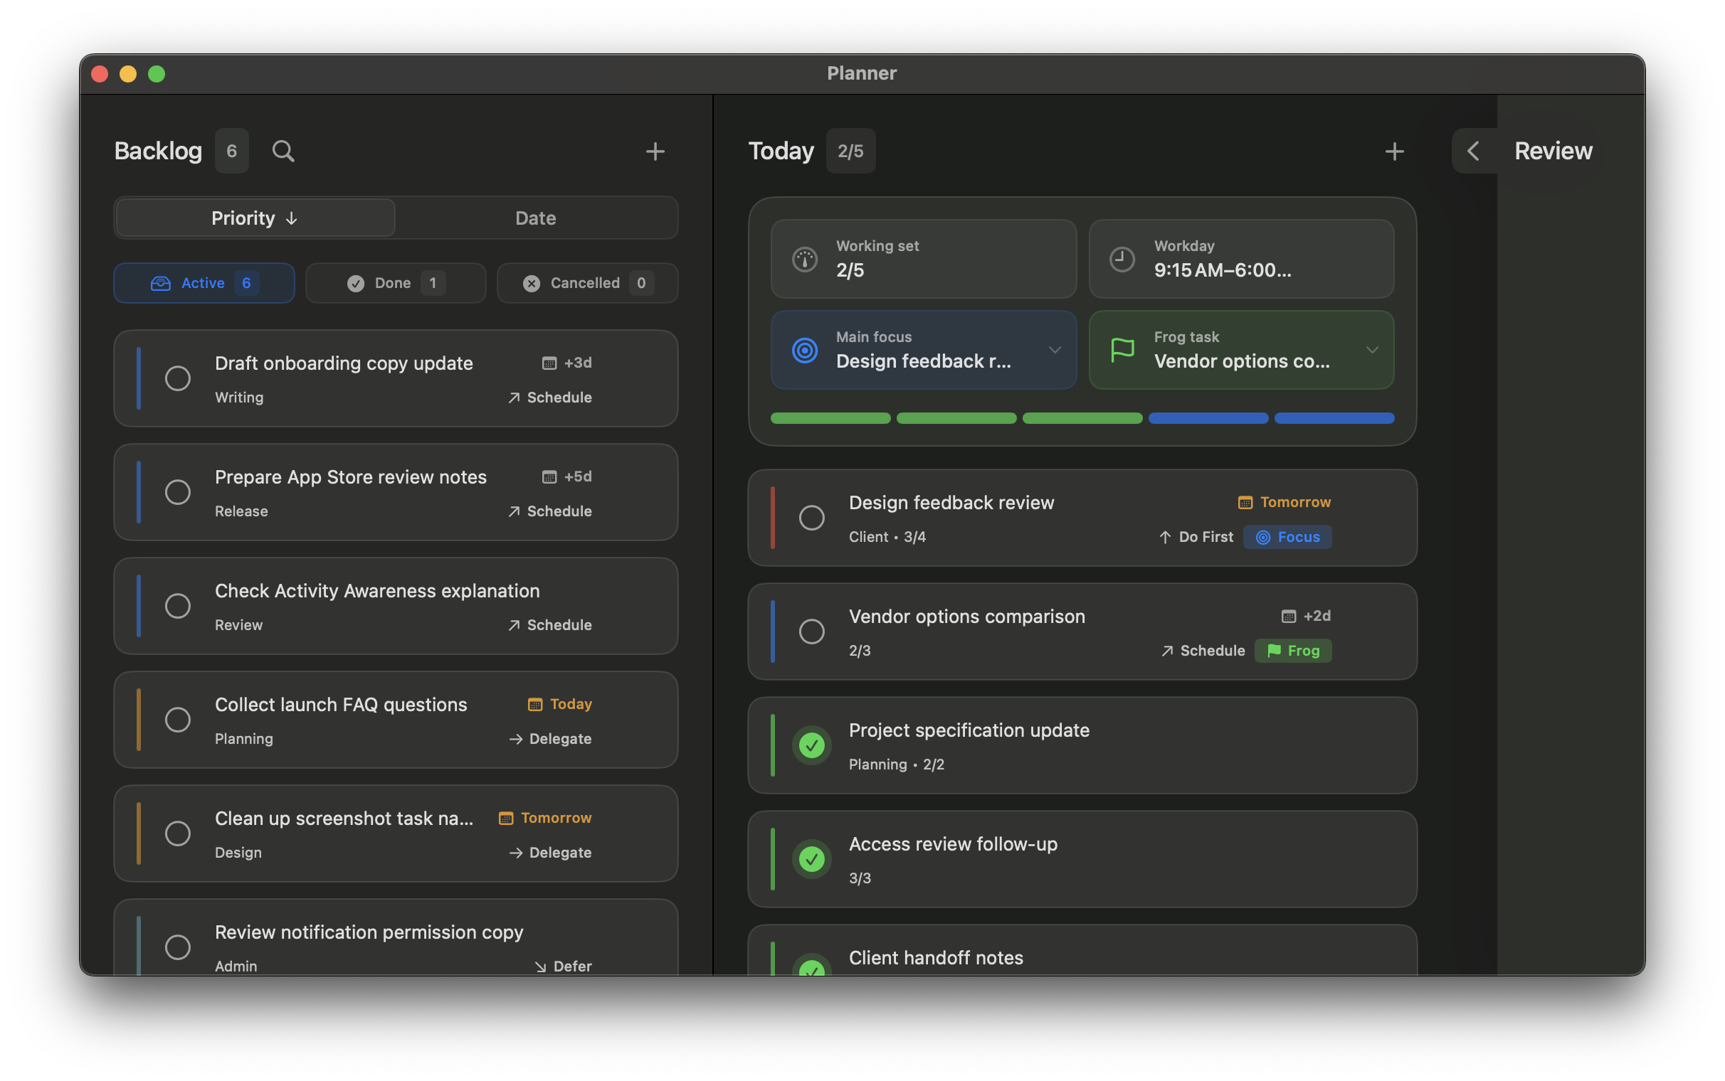Click the Working set gauge icon
This screenshot has width=1725, height=1081.
[x=805, y=259]
